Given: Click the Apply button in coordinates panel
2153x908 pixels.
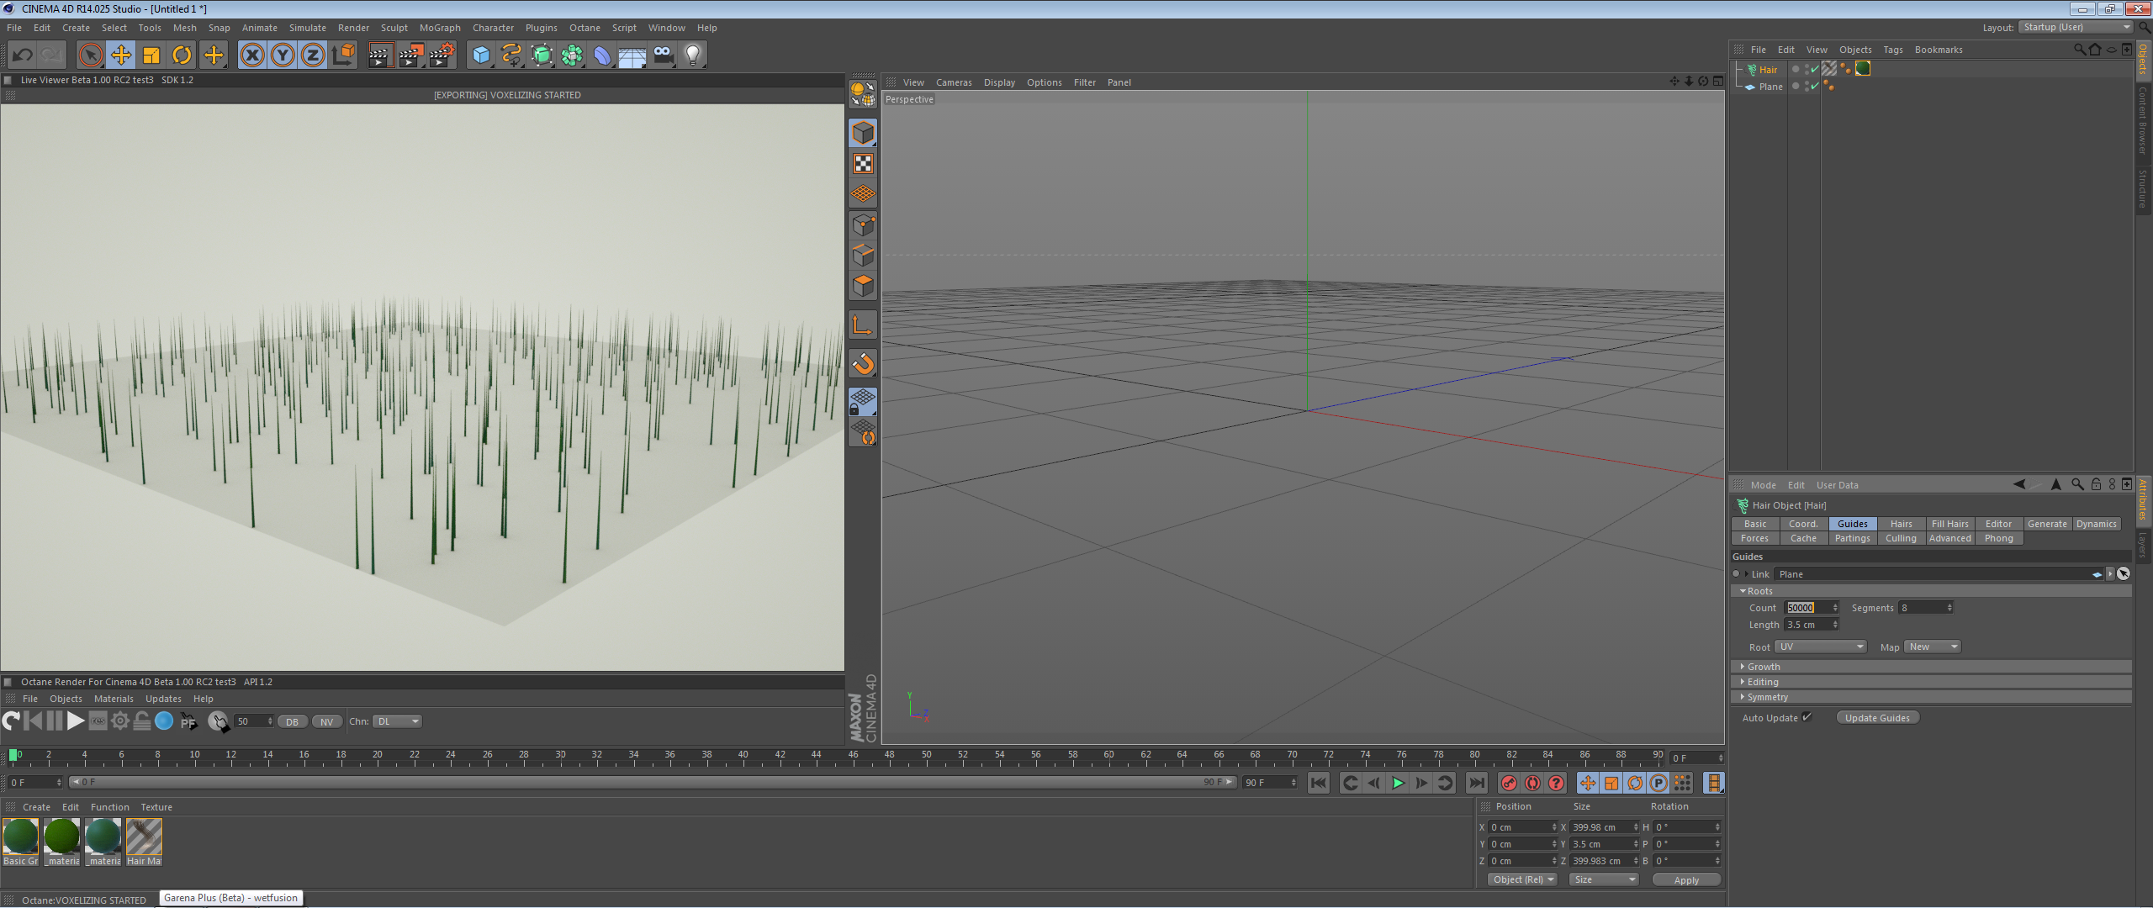Looking at the screenshot, I should (1685, 879).
